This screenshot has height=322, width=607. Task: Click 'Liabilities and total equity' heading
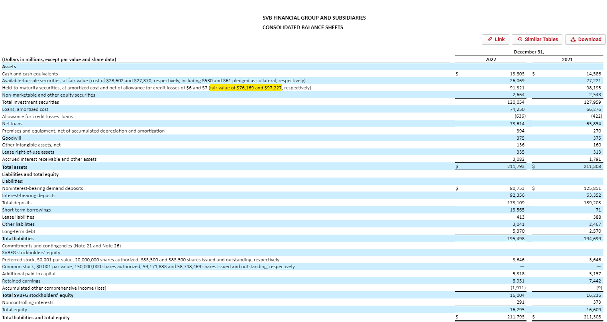pyautogui.click(x=30, y=174)
